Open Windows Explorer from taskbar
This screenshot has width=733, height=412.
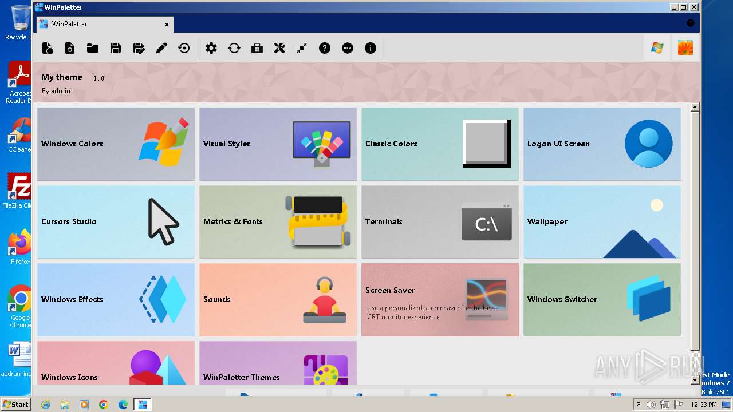(65, 405)
